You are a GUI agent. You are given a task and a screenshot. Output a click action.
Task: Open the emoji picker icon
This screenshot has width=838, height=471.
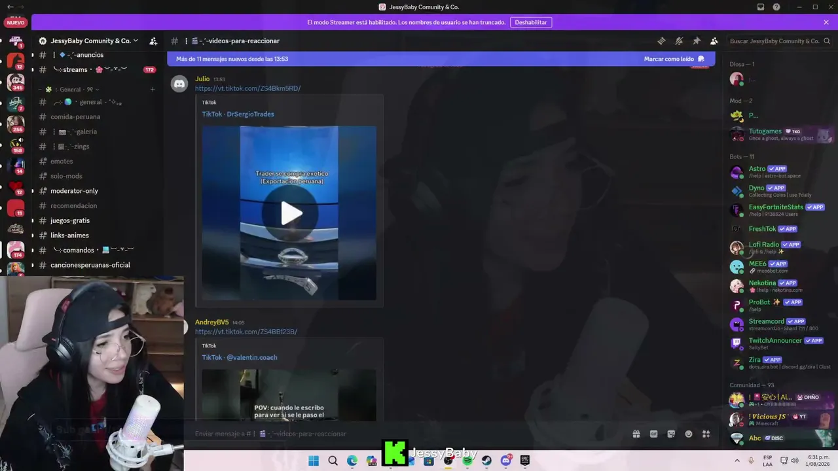coord(689,434)
